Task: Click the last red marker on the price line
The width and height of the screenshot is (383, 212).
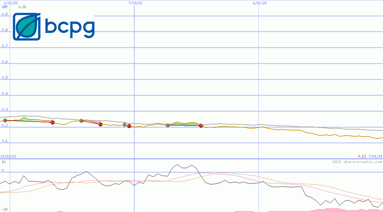Action: point(201,126)
